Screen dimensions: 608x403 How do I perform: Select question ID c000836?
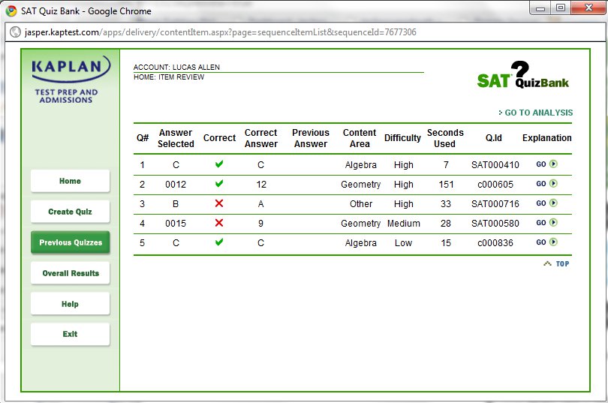tap(495, 243)
